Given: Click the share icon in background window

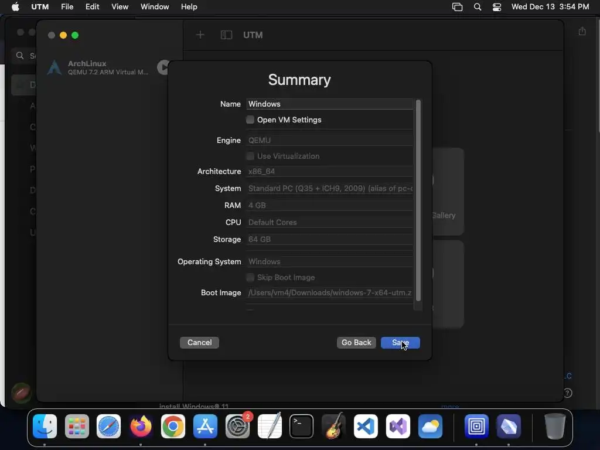Looking at the screenshot, I should [582, 31].
